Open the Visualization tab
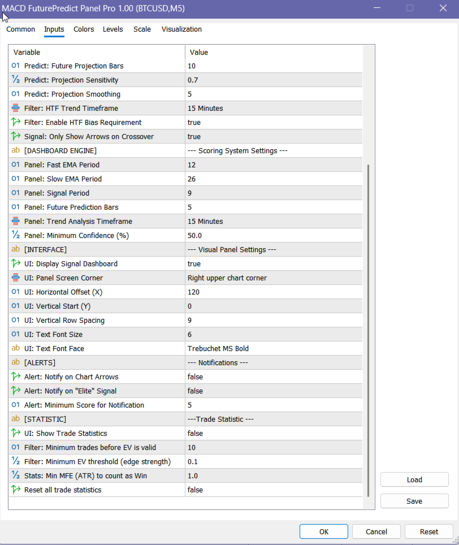 point(181,29)
